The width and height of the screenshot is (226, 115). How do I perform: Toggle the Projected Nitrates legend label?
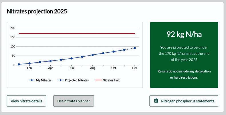click(x=77, y=80)
